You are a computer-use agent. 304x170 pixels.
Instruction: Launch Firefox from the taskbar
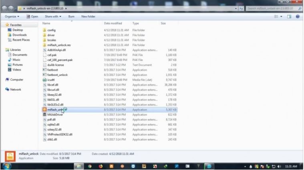click(101, 166)
